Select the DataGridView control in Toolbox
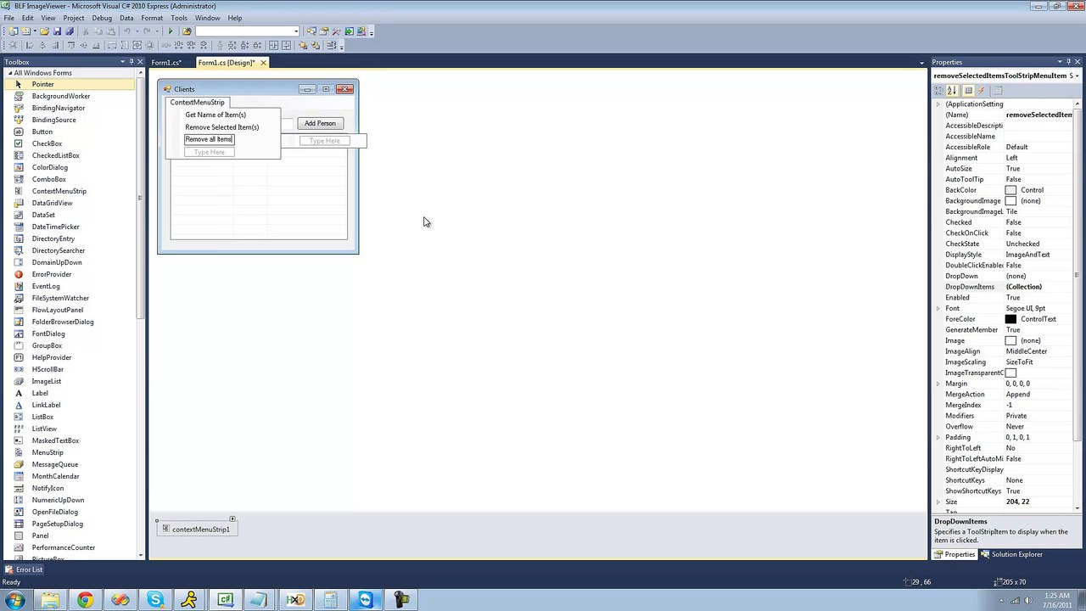The height and width of the screenshot is (611, 1086). (52, 203)
